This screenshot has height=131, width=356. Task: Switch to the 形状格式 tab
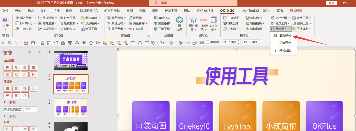pos(296,11)
